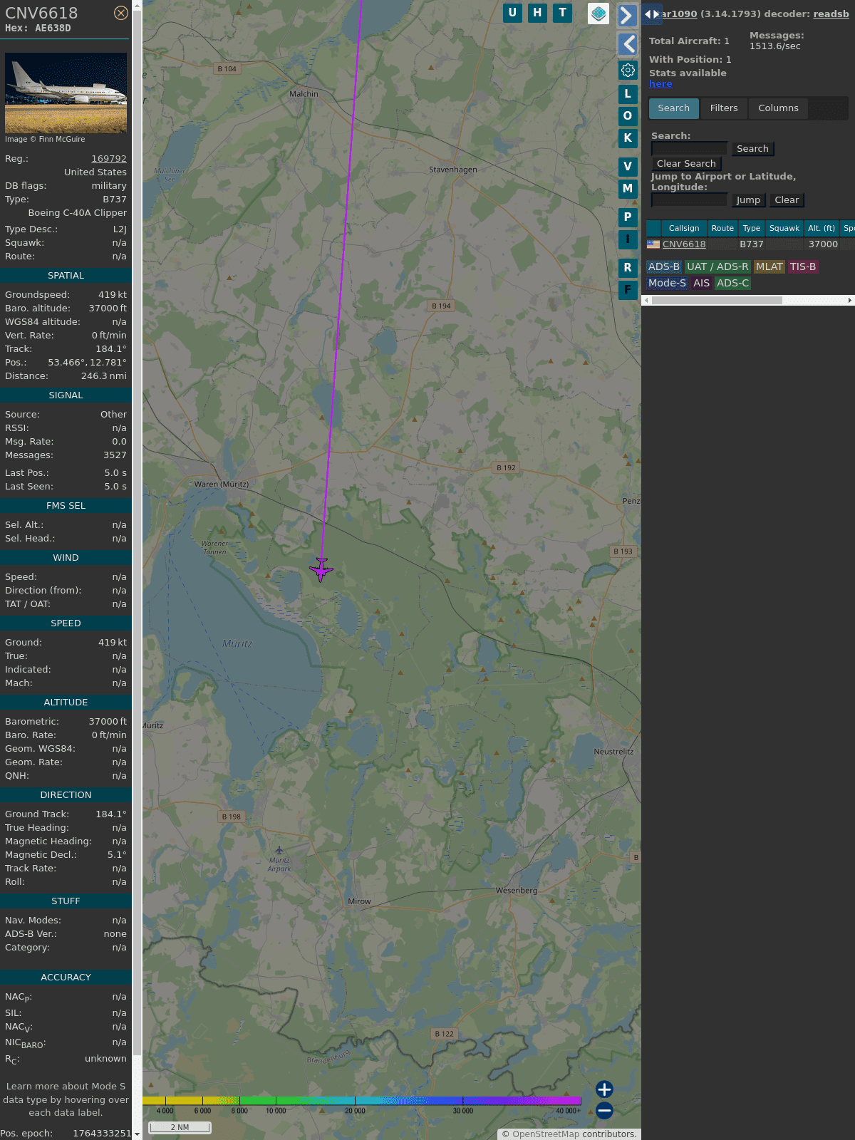This screenshot has width=855, height=1140.
Task: Toggle the L labels button
Action: (x=628, y=93)
